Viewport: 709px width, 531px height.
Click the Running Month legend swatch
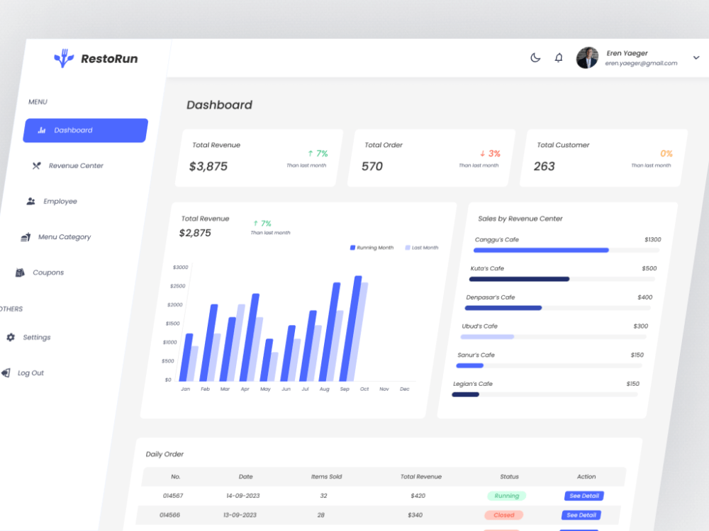(x=352, y=247)
